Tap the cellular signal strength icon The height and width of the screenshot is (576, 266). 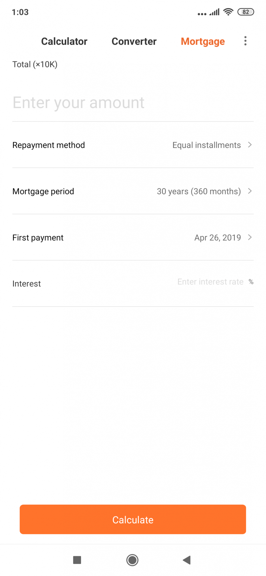click(x=214, y=12)
